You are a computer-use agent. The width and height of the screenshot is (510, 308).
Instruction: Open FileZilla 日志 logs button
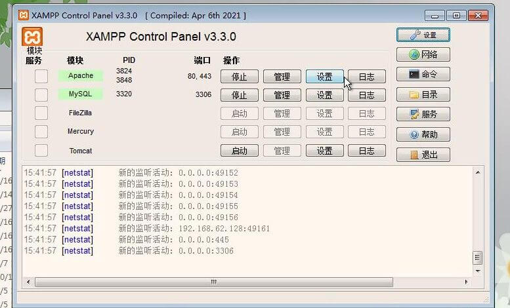(367, 114)
